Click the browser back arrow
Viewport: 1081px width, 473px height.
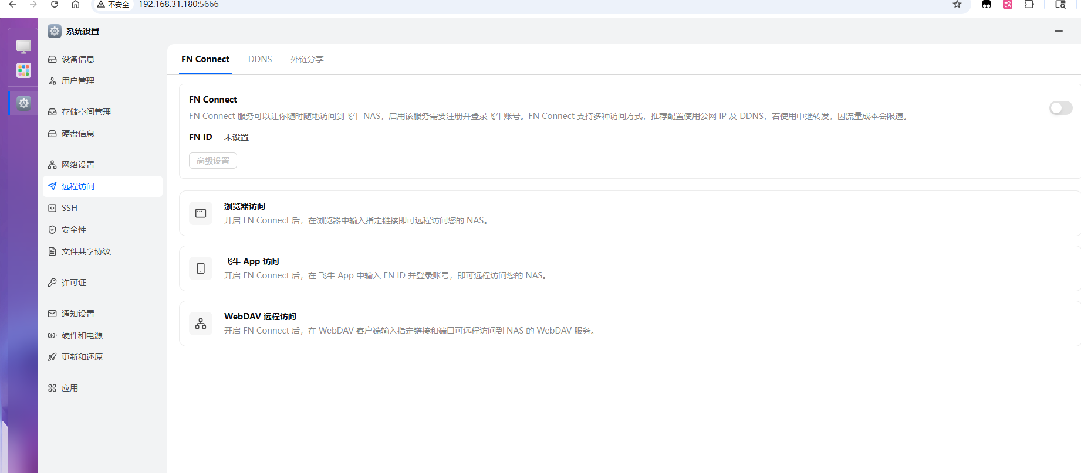click(12, 4)
